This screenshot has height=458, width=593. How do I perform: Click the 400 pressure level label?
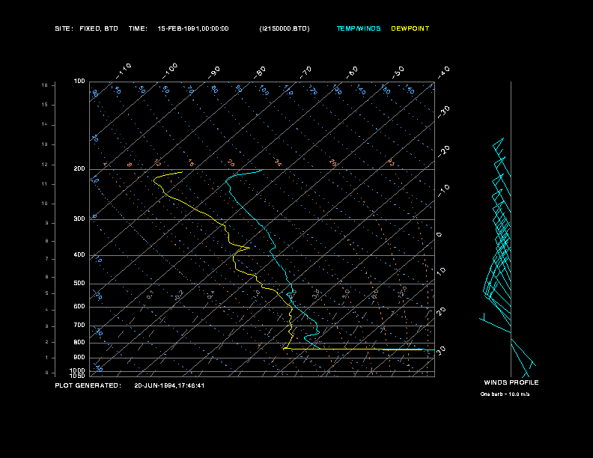click(79, 254)
